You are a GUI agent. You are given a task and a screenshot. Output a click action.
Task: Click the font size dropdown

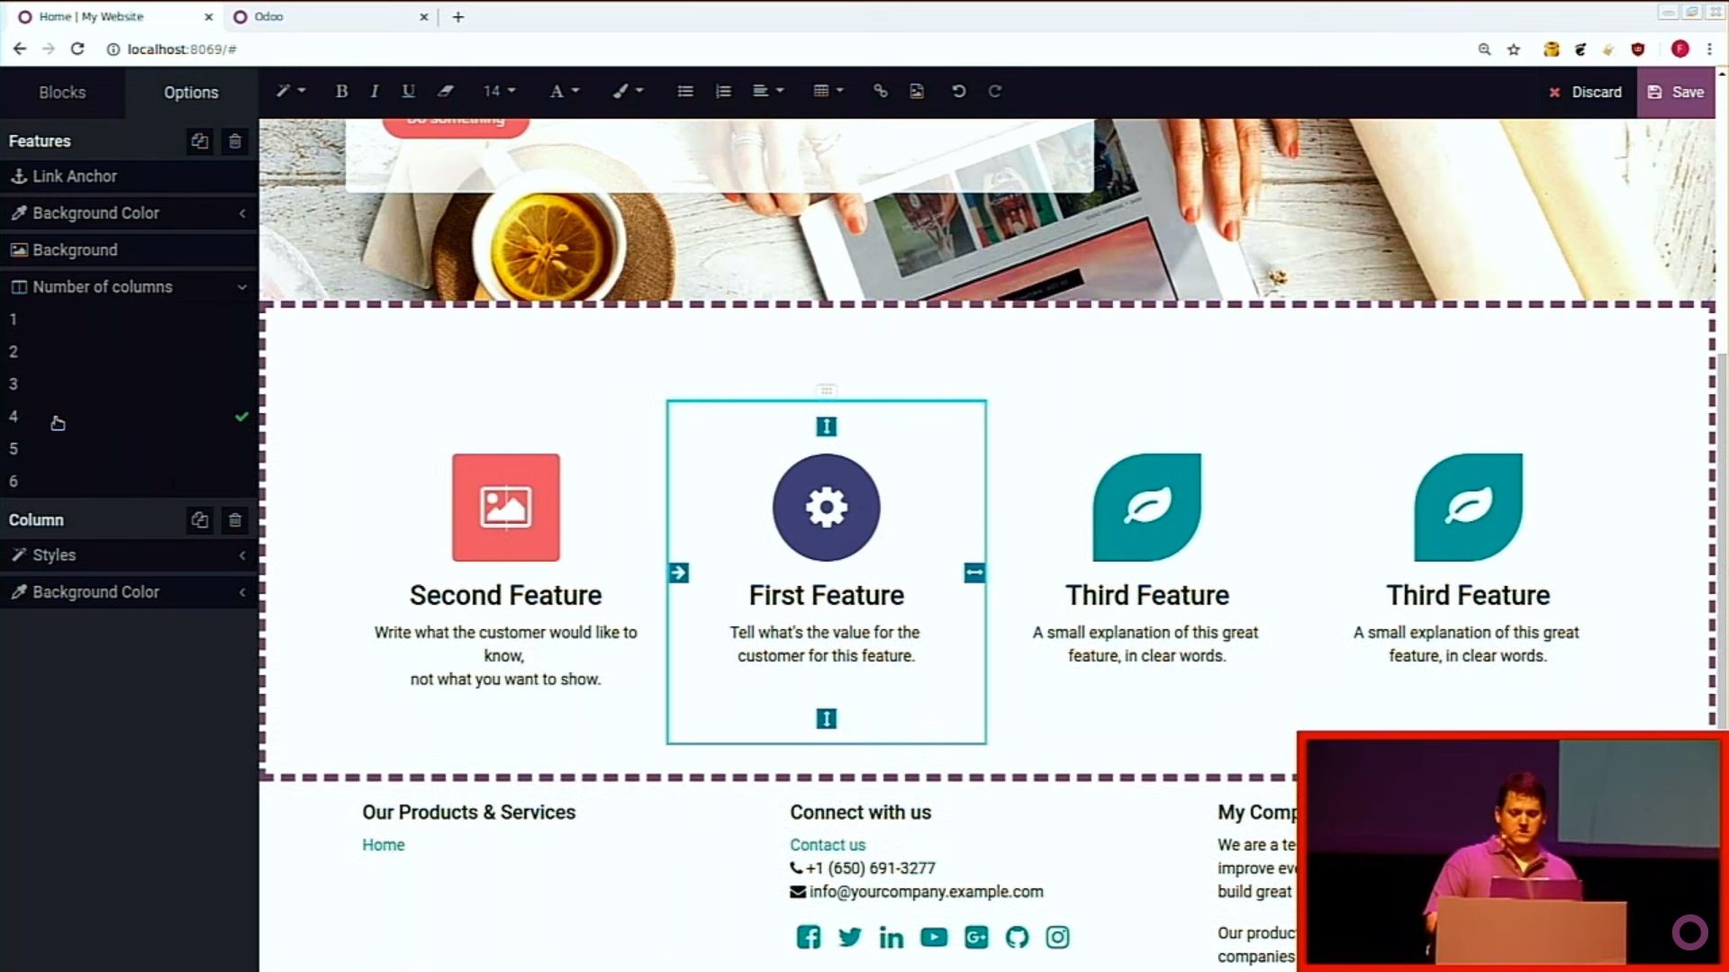click(x=498, y=92)
